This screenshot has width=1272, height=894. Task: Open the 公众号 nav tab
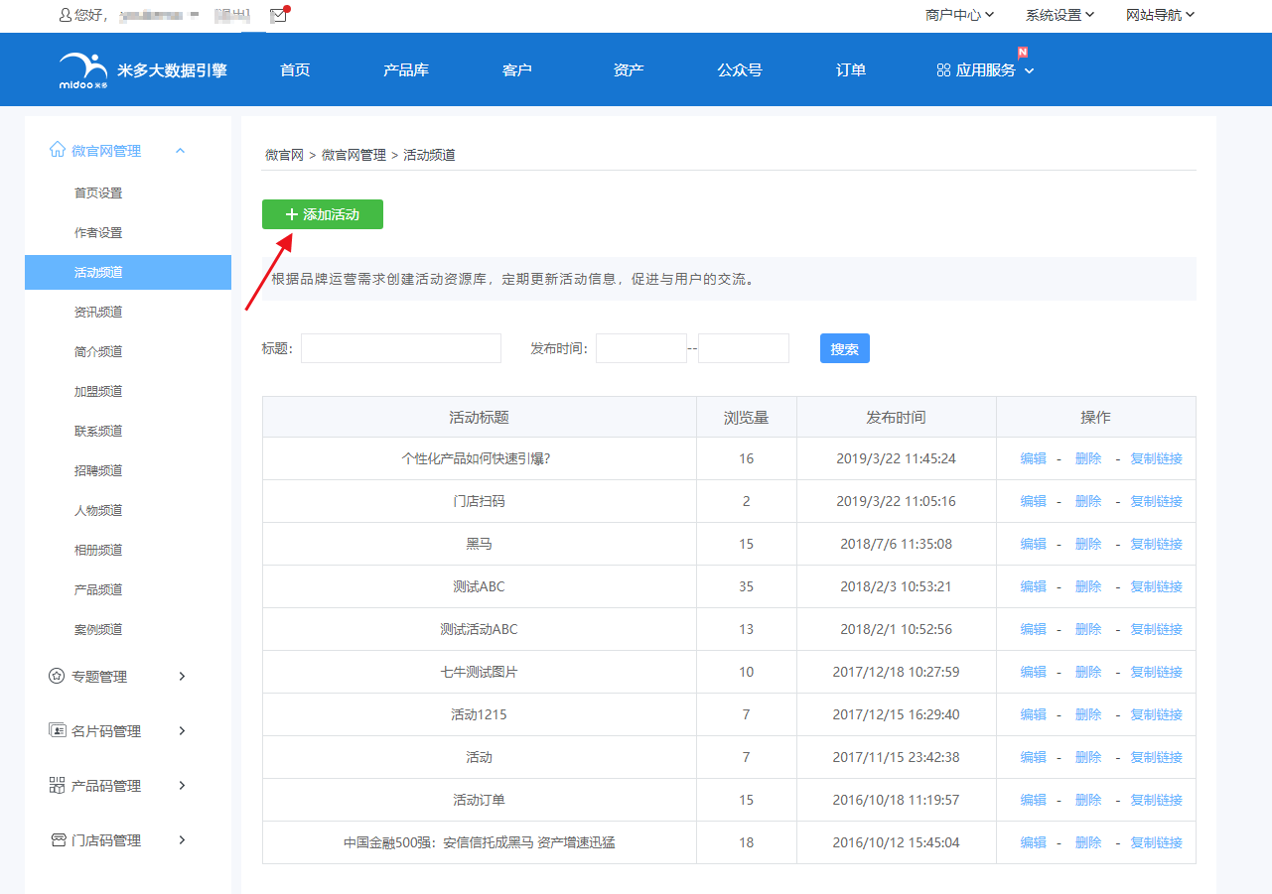[740, 70]
